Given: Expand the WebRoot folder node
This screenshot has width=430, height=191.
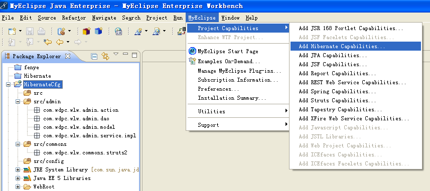Looking at the screenshot, I should (18, 186).
